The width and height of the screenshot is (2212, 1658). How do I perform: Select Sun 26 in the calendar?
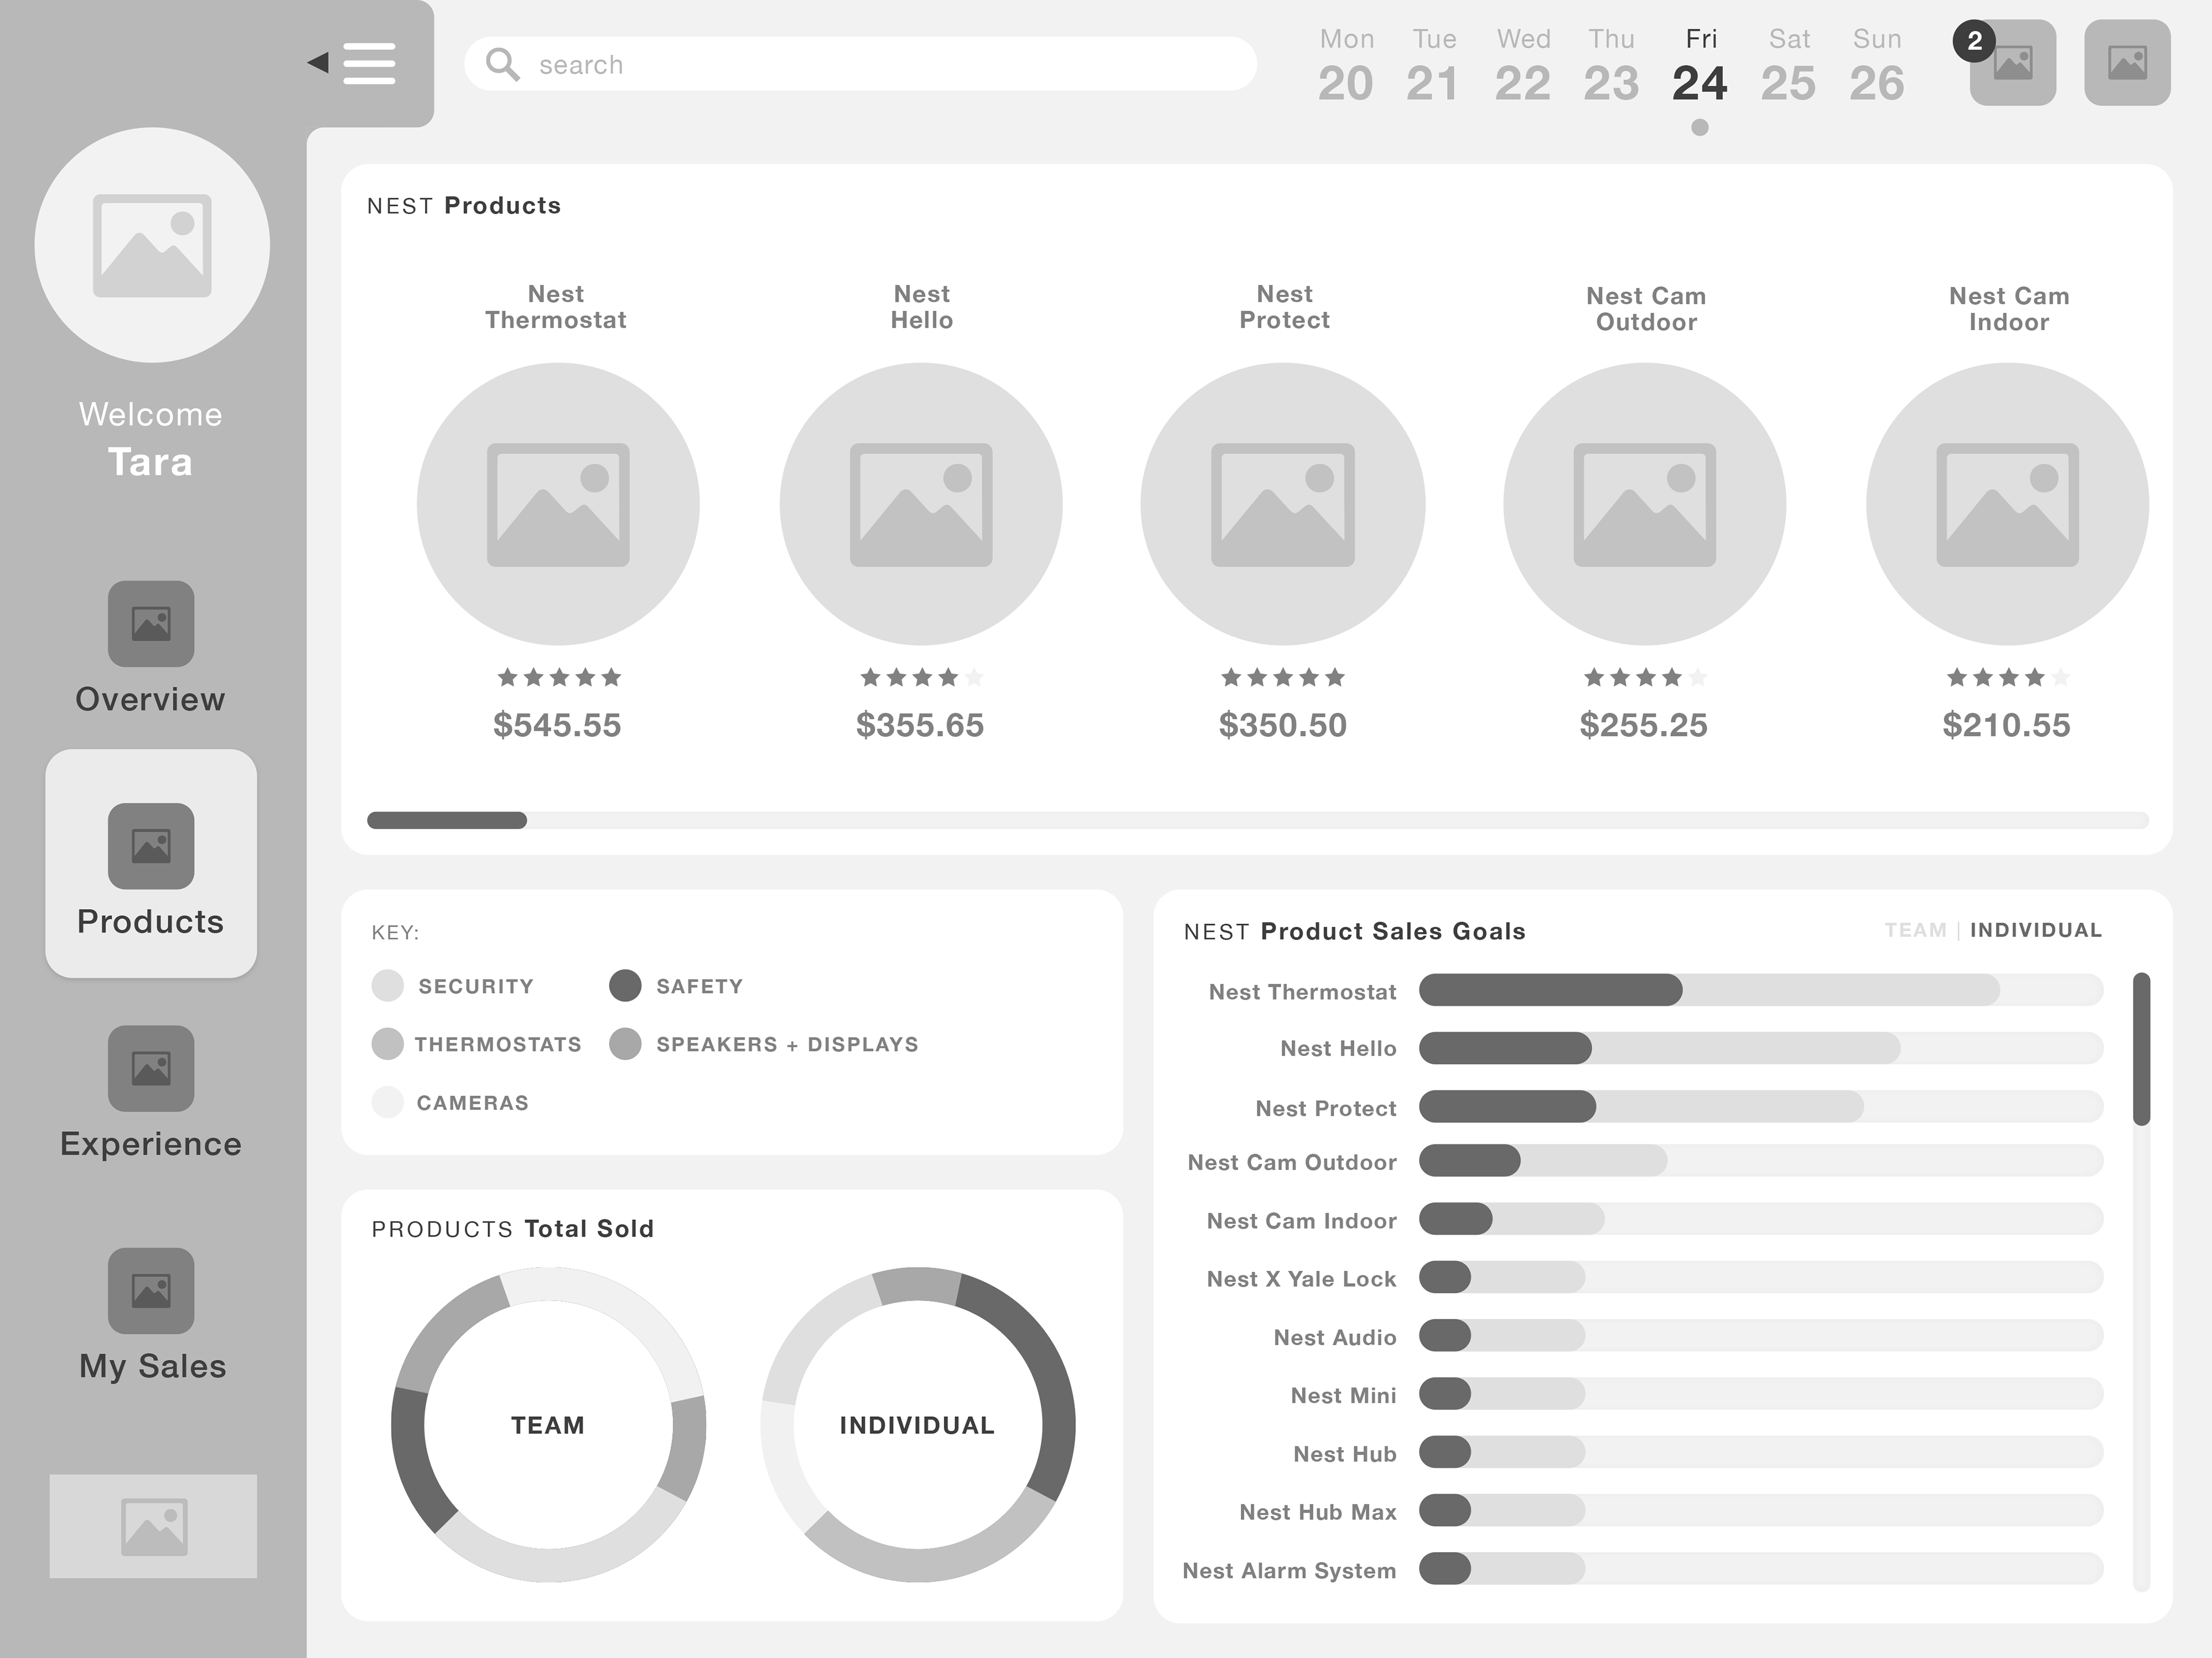tap(1877, 66)
